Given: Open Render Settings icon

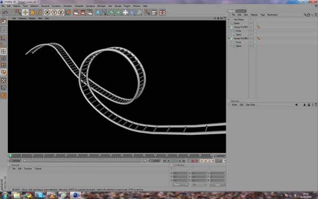Looking at the screenshot, I should [x=90, y=12].
